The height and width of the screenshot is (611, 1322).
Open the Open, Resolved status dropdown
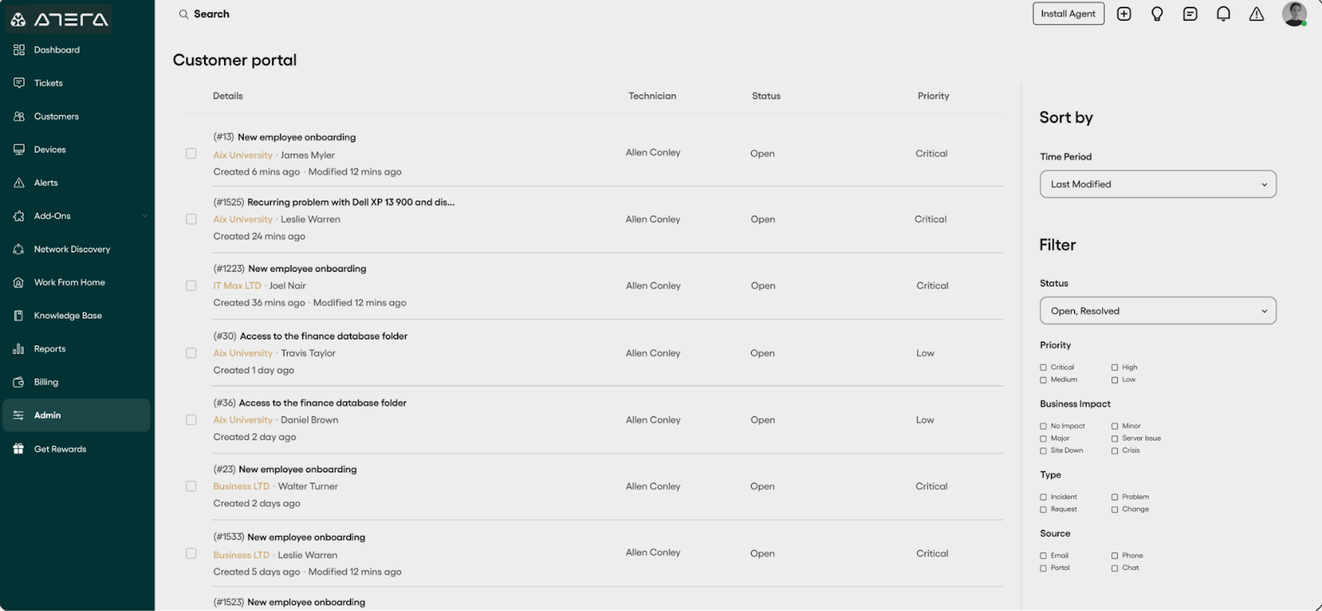point(1157,310)
